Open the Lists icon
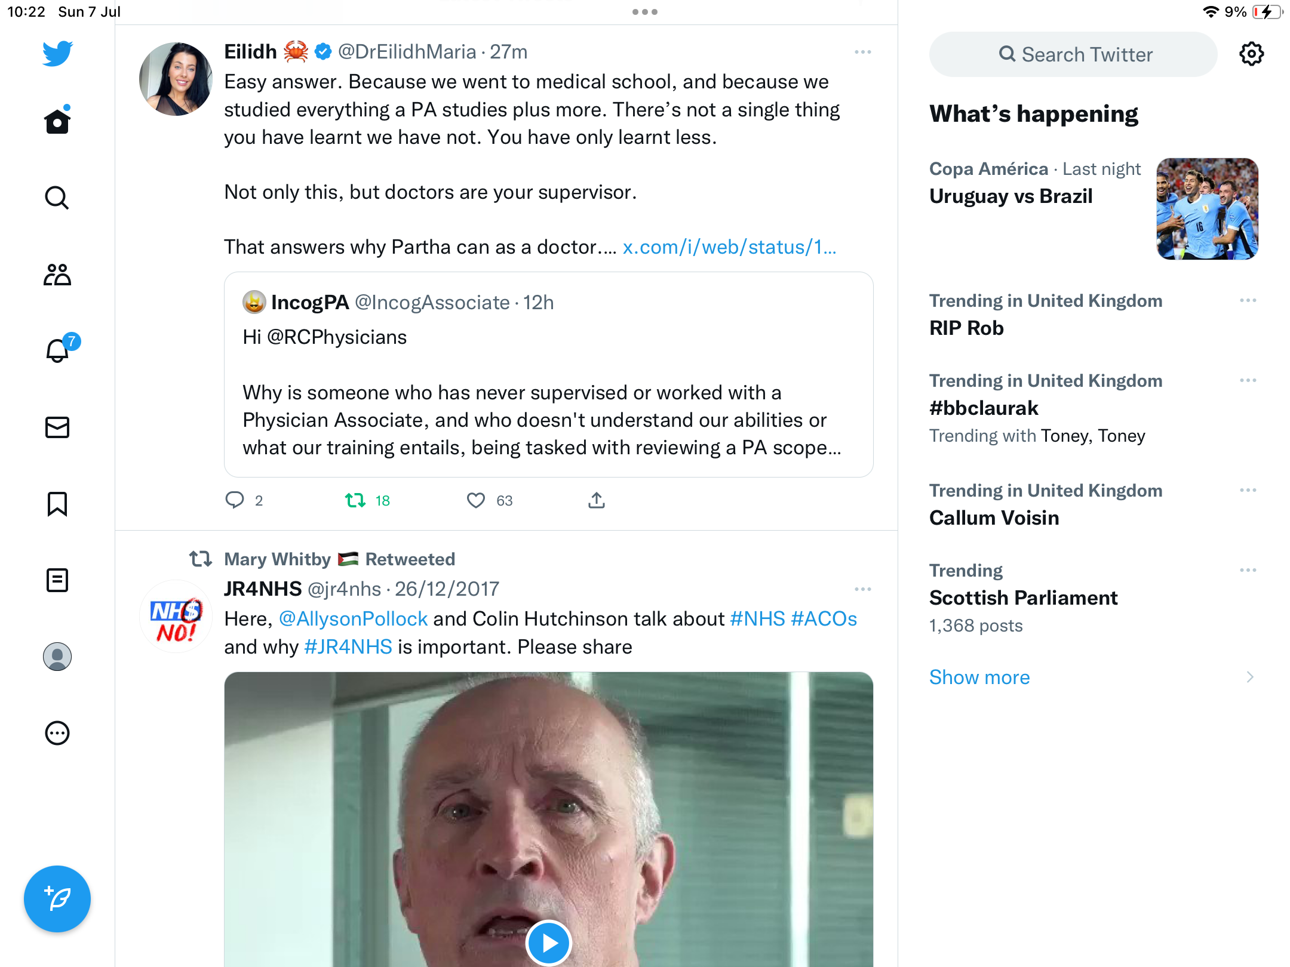This screenshot has width=1290, height=967. click(57, 580)
